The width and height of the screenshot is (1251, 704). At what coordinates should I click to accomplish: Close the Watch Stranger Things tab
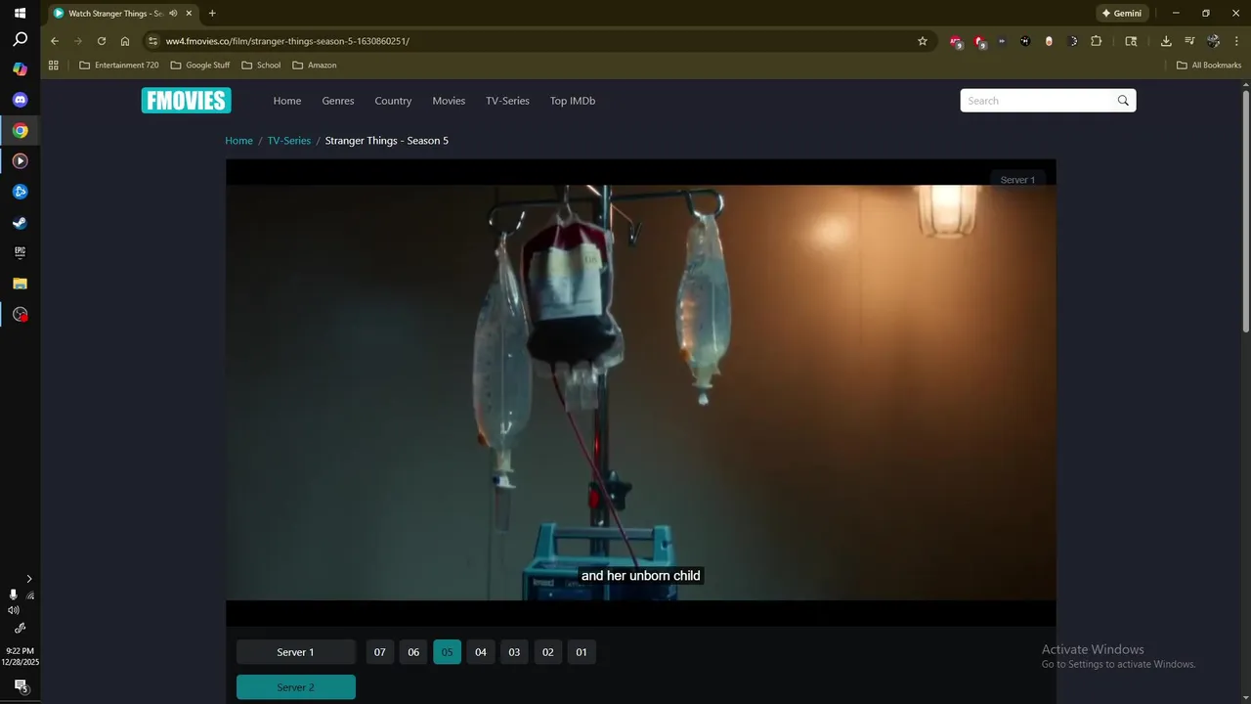pyautogui.click(x=189, y=14)
